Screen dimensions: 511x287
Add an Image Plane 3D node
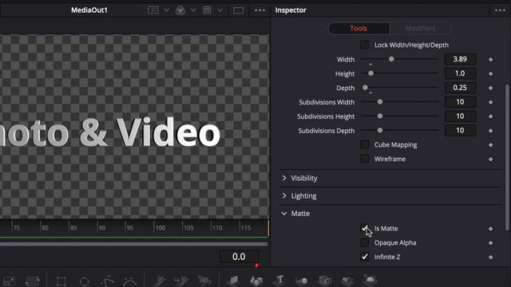click(233, 281)
